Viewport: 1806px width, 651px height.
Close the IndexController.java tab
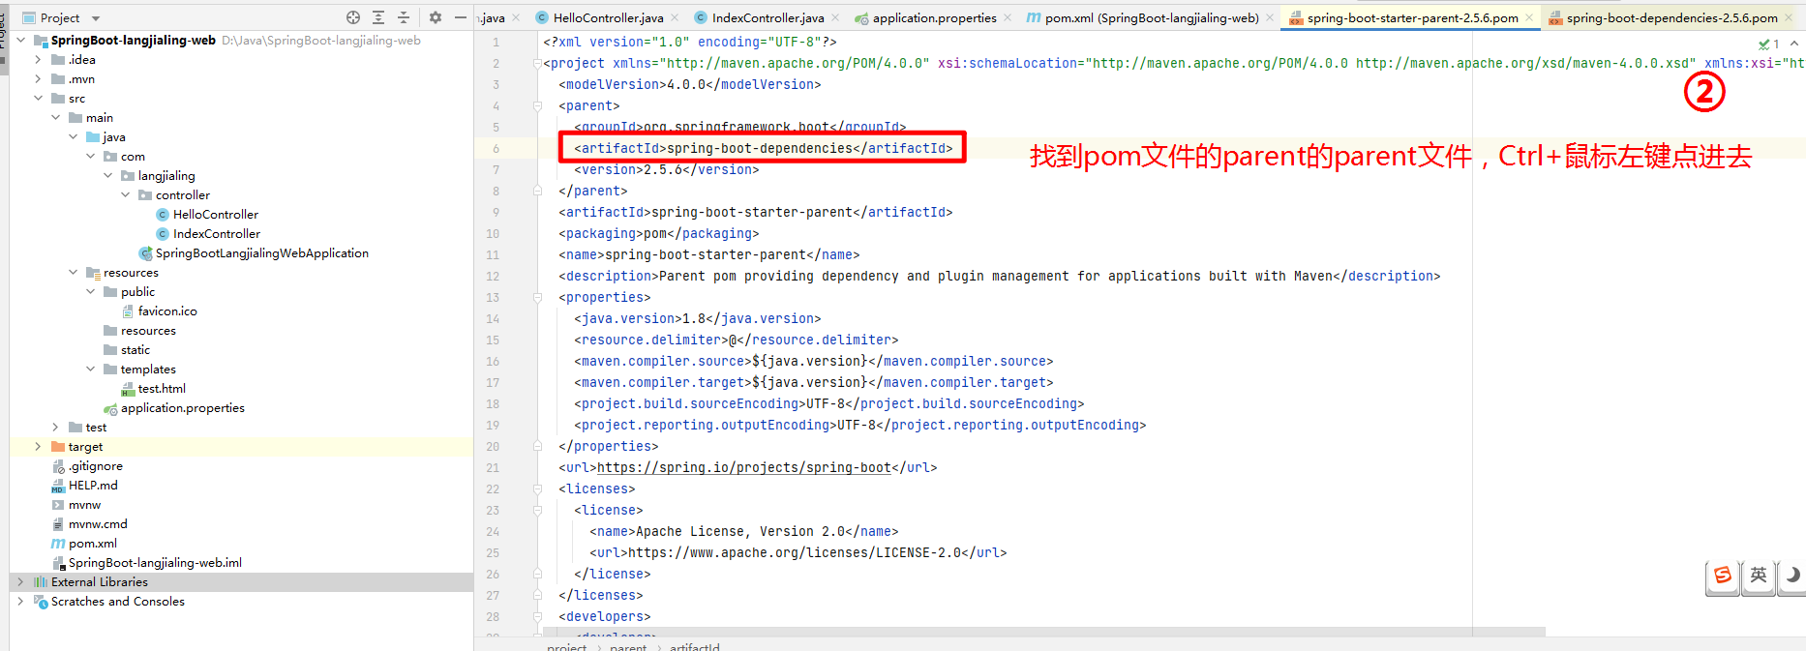coord(835,17)
